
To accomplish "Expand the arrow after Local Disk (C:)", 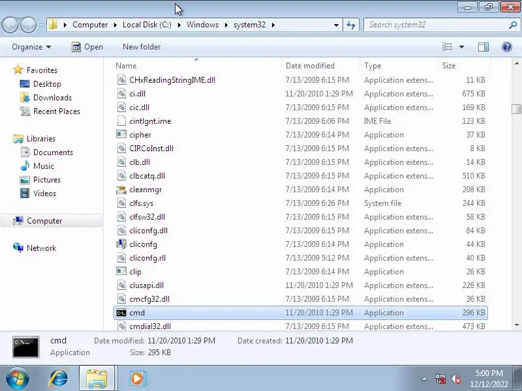I will click(x=179, y=25).
